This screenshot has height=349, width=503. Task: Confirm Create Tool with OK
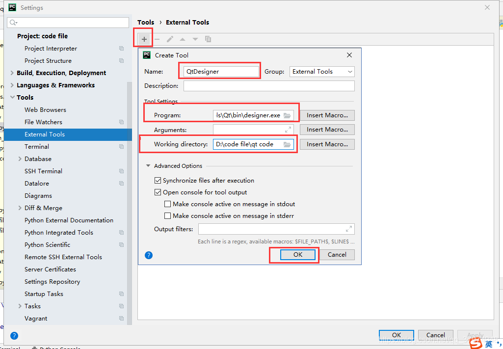click(298, 255)
